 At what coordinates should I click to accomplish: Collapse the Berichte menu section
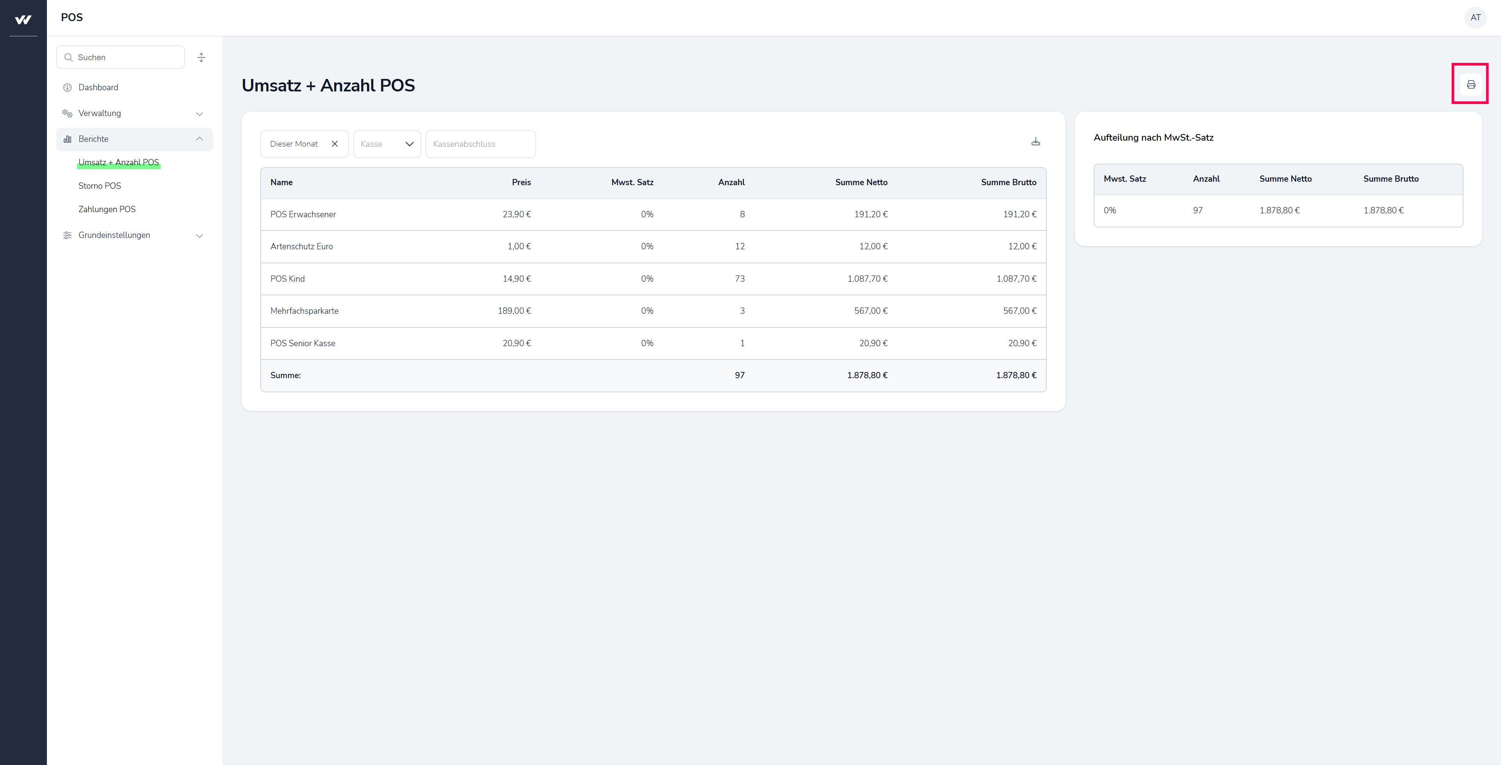point(199,139)
